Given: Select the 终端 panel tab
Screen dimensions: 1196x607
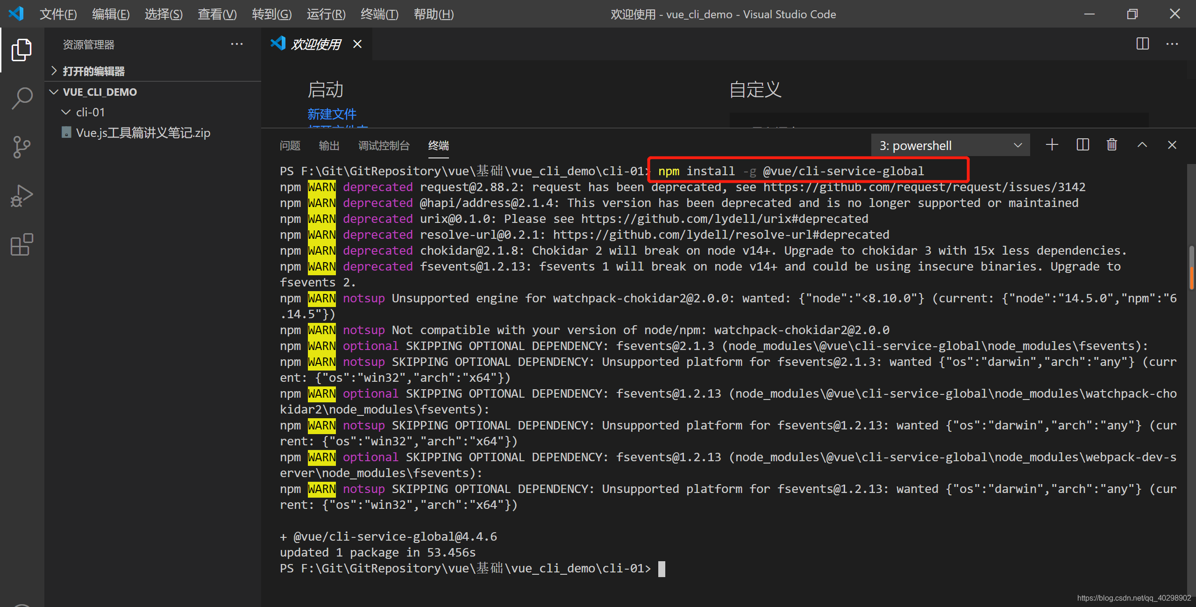Looking at the screenshot, I should (x=438, y=145).
